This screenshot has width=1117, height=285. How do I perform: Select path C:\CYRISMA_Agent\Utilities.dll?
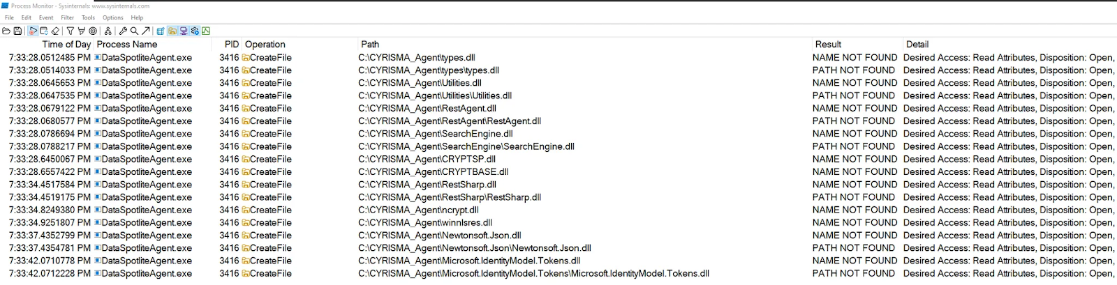click(x=420, y=83)
